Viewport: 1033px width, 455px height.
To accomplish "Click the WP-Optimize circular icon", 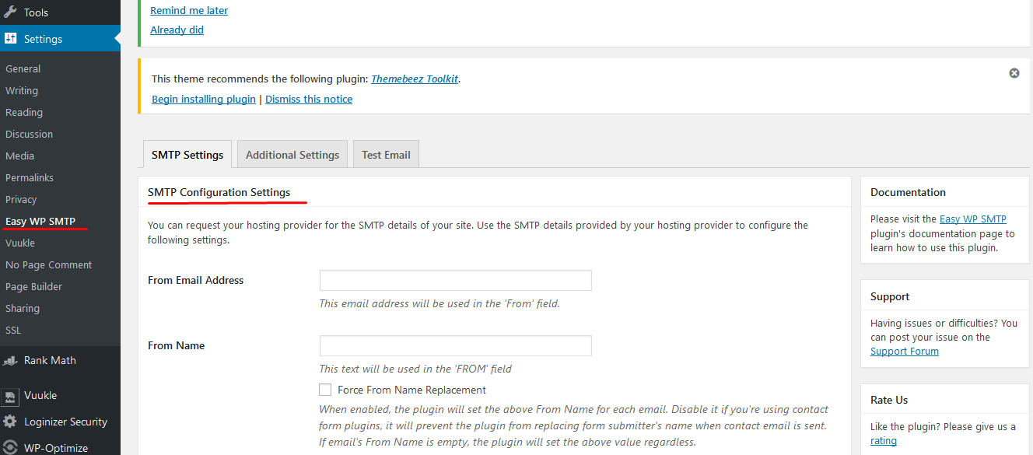I will 10,448.
